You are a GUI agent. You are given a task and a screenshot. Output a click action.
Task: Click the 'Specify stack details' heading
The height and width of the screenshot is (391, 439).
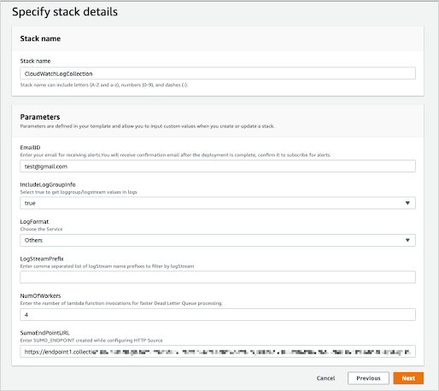point(65,12)
